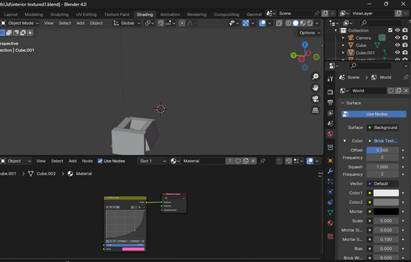Open the Modifiers wrench properties tab

(330, 171)
